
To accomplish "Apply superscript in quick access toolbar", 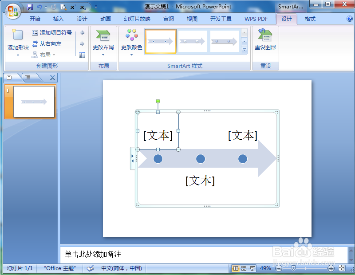I will point(73,7).
